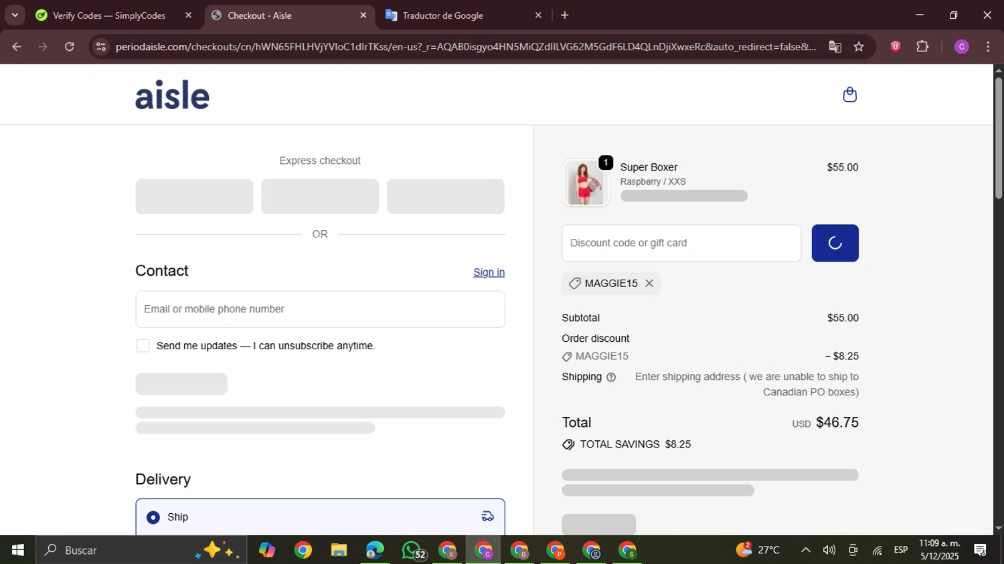The image size is (1004, 564).
Task: Click the shipping info question mark icon
Action: 610,377
